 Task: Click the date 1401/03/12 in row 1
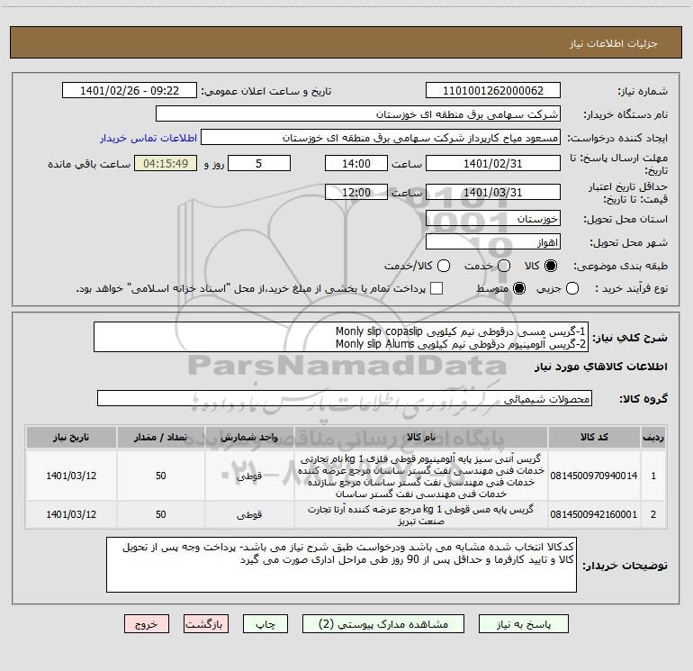pos(71,476)
